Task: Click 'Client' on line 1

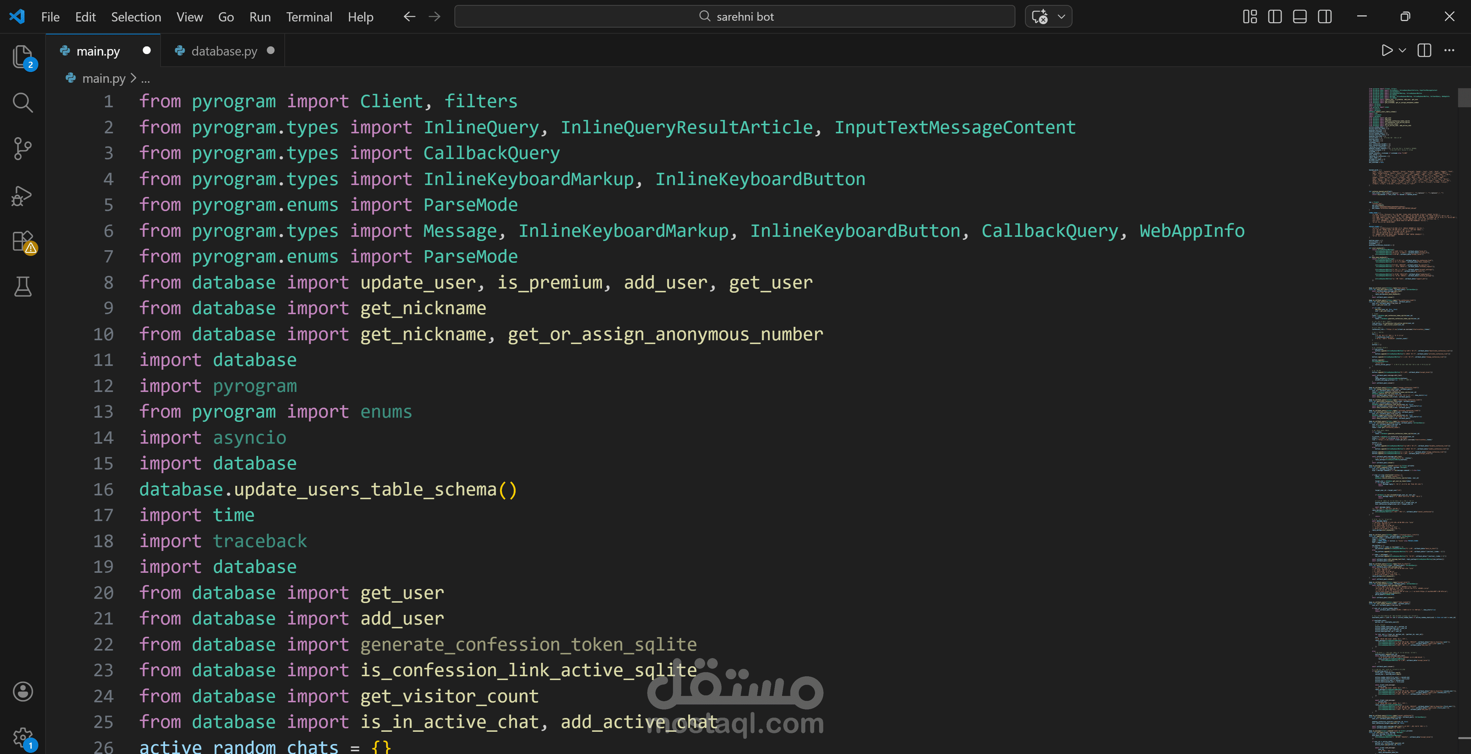Action: pos(392,102)
